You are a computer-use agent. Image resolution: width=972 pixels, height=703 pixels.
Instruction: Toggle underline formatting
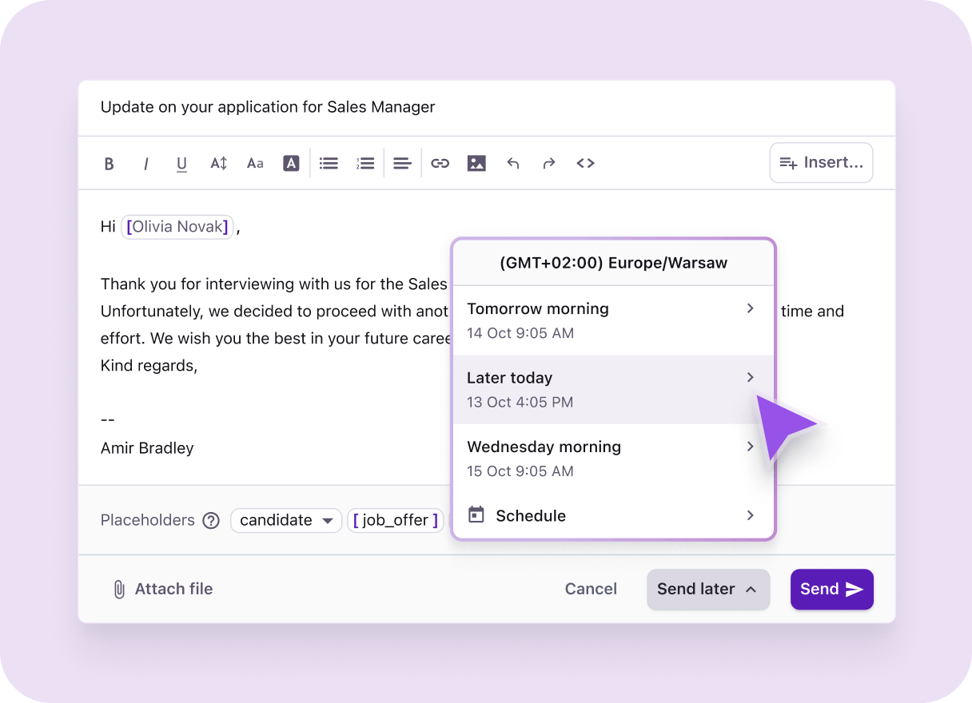tap(181, 163)
